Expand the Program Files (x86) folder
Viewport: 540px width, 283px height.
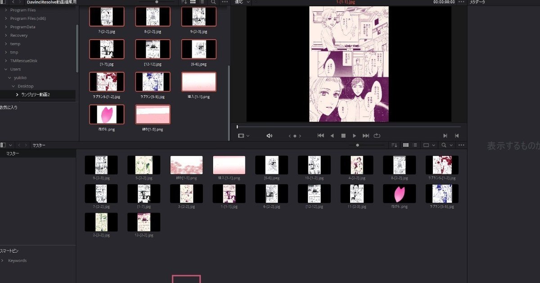click(5, 18)
